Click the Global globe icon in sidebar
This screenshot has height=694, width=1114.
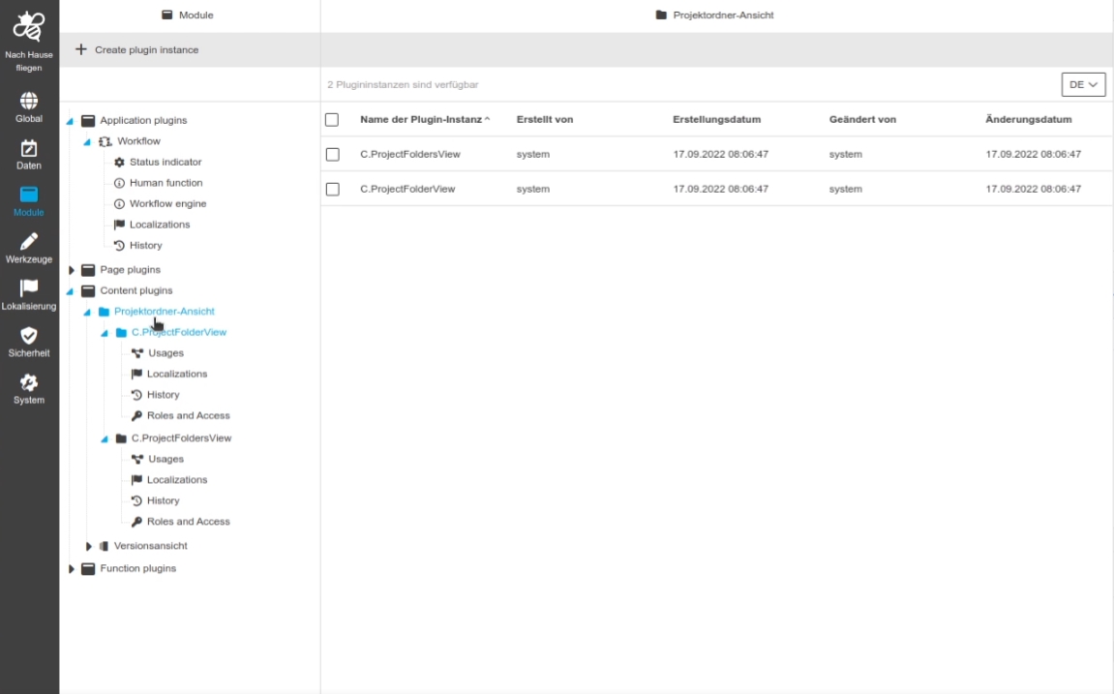[29, 101]
